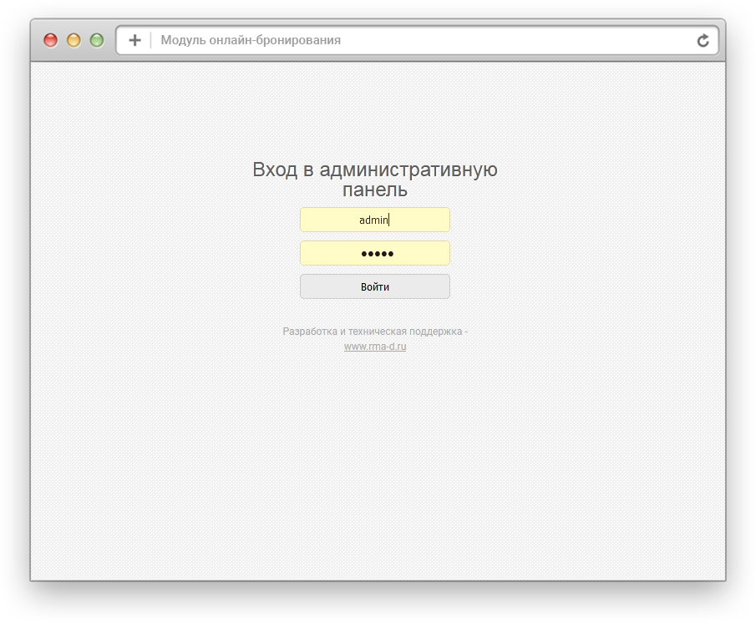Click the plus new tab icon
The image size is (756, 623).
click(x=135, y=40)
